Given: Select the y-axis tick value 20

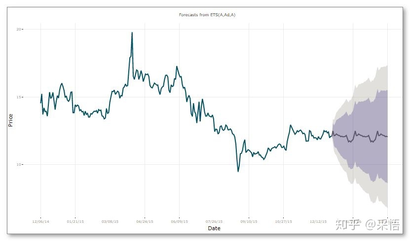Looking at the screenshot, I should point(19,29).
